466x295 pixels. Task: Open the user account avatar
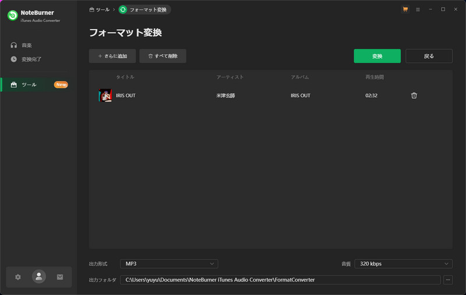click(x=39, y=276)
